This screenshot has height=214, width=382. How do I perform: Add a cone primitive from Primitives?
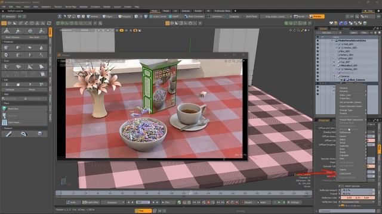41,48
